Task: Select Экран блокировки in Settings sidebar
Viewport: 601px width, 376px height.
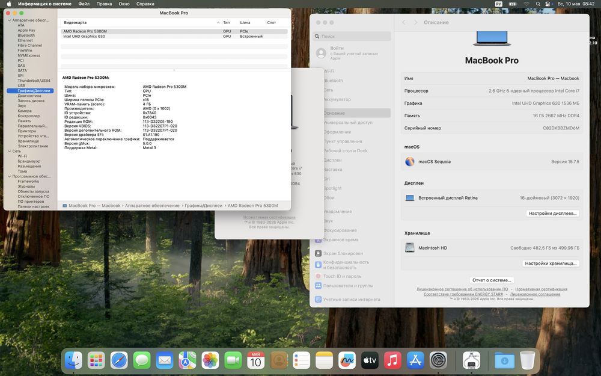Action: [343, 253]
